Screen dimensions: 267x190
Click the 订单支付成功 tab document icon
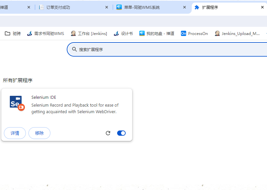coord(41,7)
